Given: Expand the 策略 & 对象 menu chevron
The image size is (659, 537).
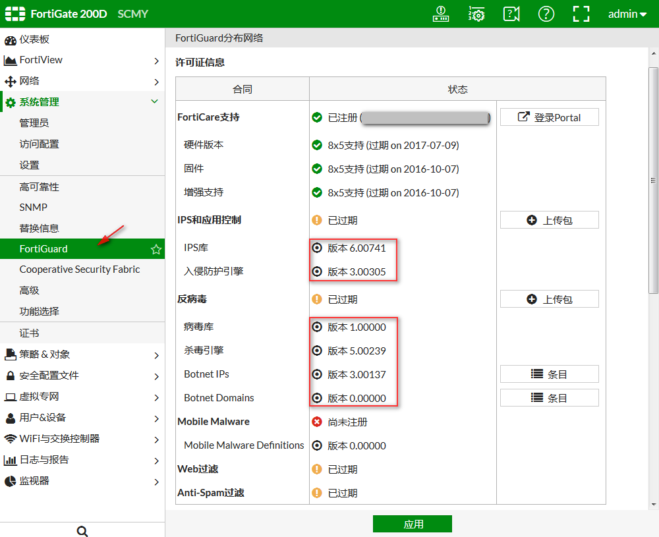Looking at the screenshot, I should [156, 356].
